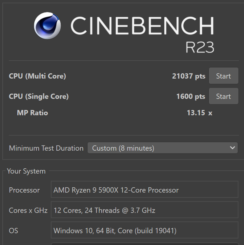Click the MP Ratio label
The width and height of the screenshot is (244, 245).
32,113
